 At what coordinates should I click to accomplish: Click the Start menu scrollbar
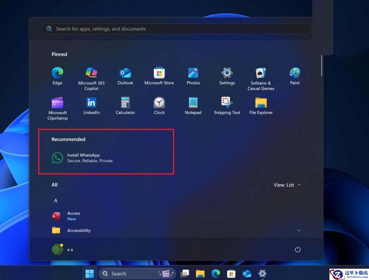322,66
